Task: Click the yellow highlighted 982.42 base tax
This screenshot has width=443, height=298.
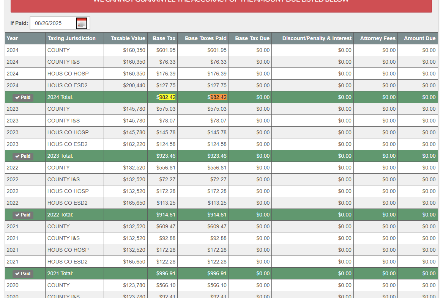Action: (x=167, y=97)
